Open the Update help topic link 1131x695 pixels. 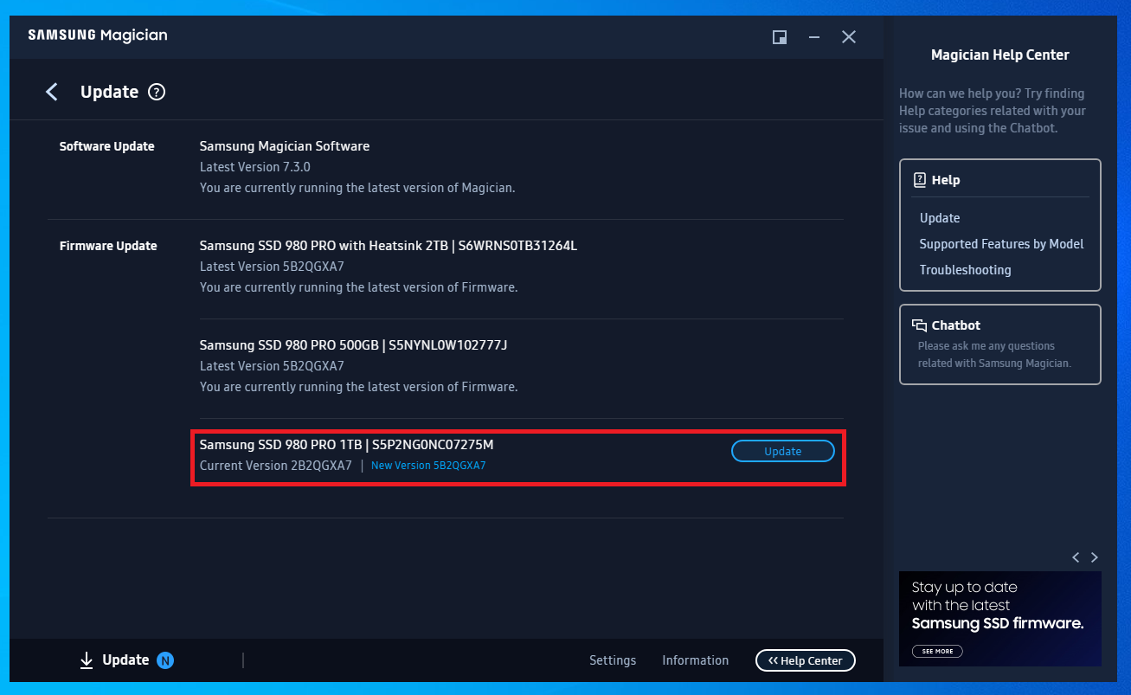pos(940,217)
